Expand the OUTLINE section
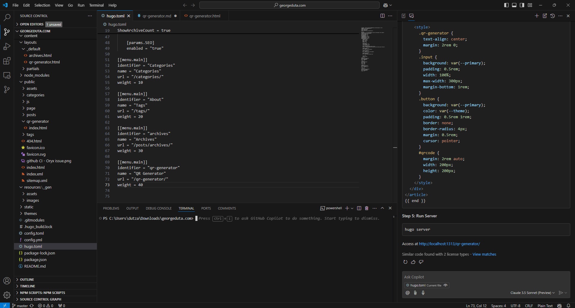575x308 pixels. 27,280
